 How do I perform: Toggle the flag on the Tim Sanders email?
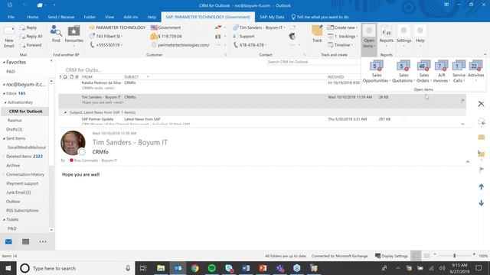click(x=462, y=100)
